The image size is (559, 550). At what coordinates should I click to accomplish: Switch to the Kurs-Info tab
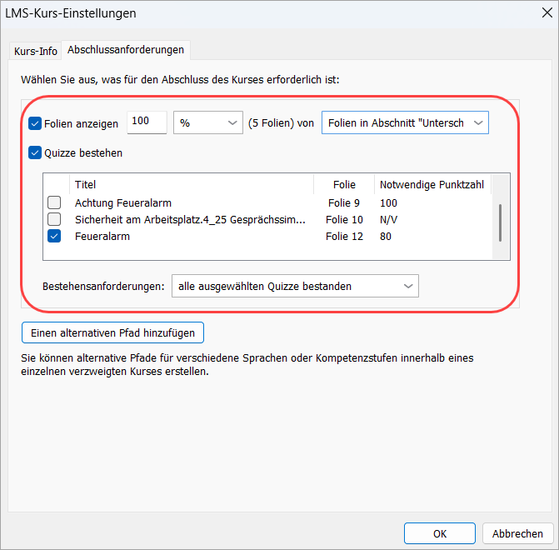click(36, 51)
